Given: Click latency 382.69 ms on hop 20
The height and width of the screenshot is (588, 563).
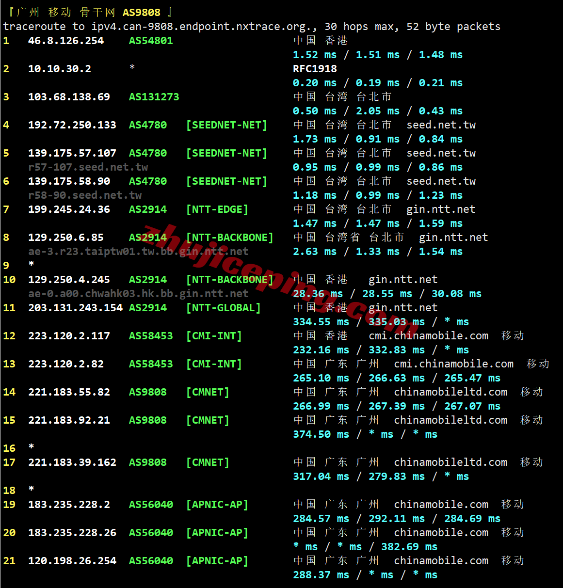Looking at the screenshot, I should coord(409,547).
